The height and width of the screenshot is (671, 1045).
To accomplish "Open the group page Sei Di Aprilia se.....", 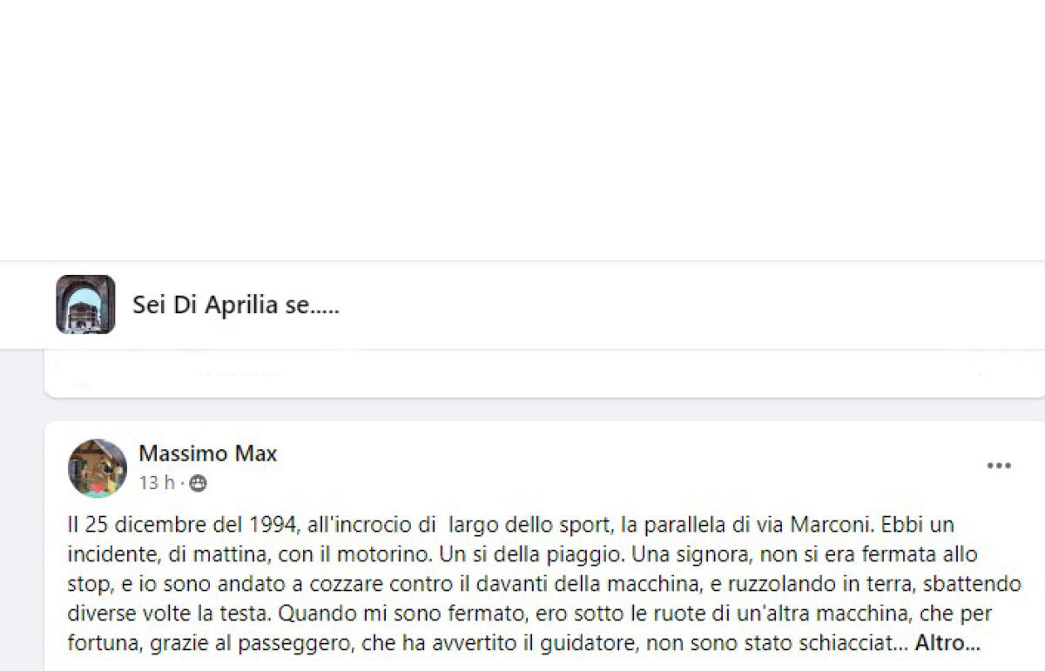I will (236, 305).
